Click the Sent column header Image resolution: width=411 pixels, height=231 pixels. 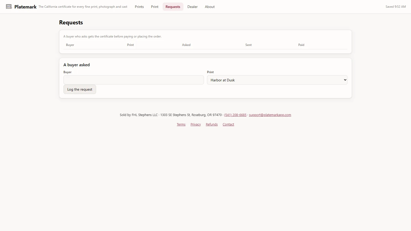tap(248, 45)
